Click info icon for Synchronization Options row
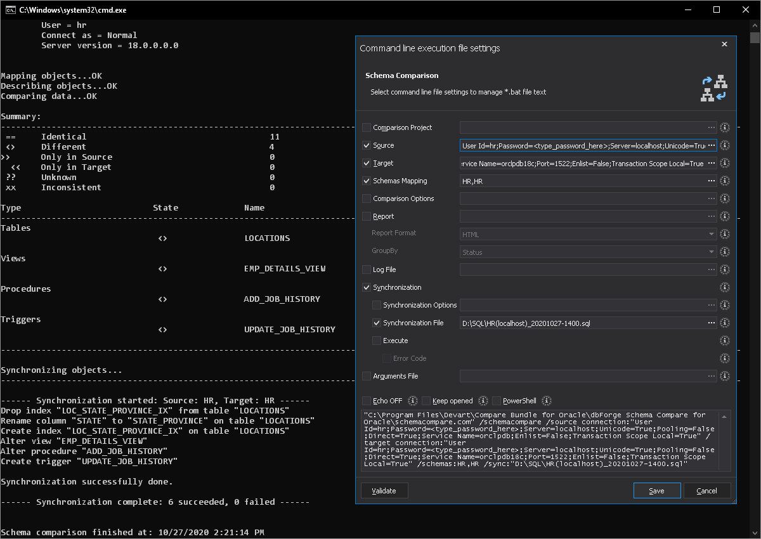The width and height of the screenshot is (761, 539). pyautogui.click(x=725, y=305)
